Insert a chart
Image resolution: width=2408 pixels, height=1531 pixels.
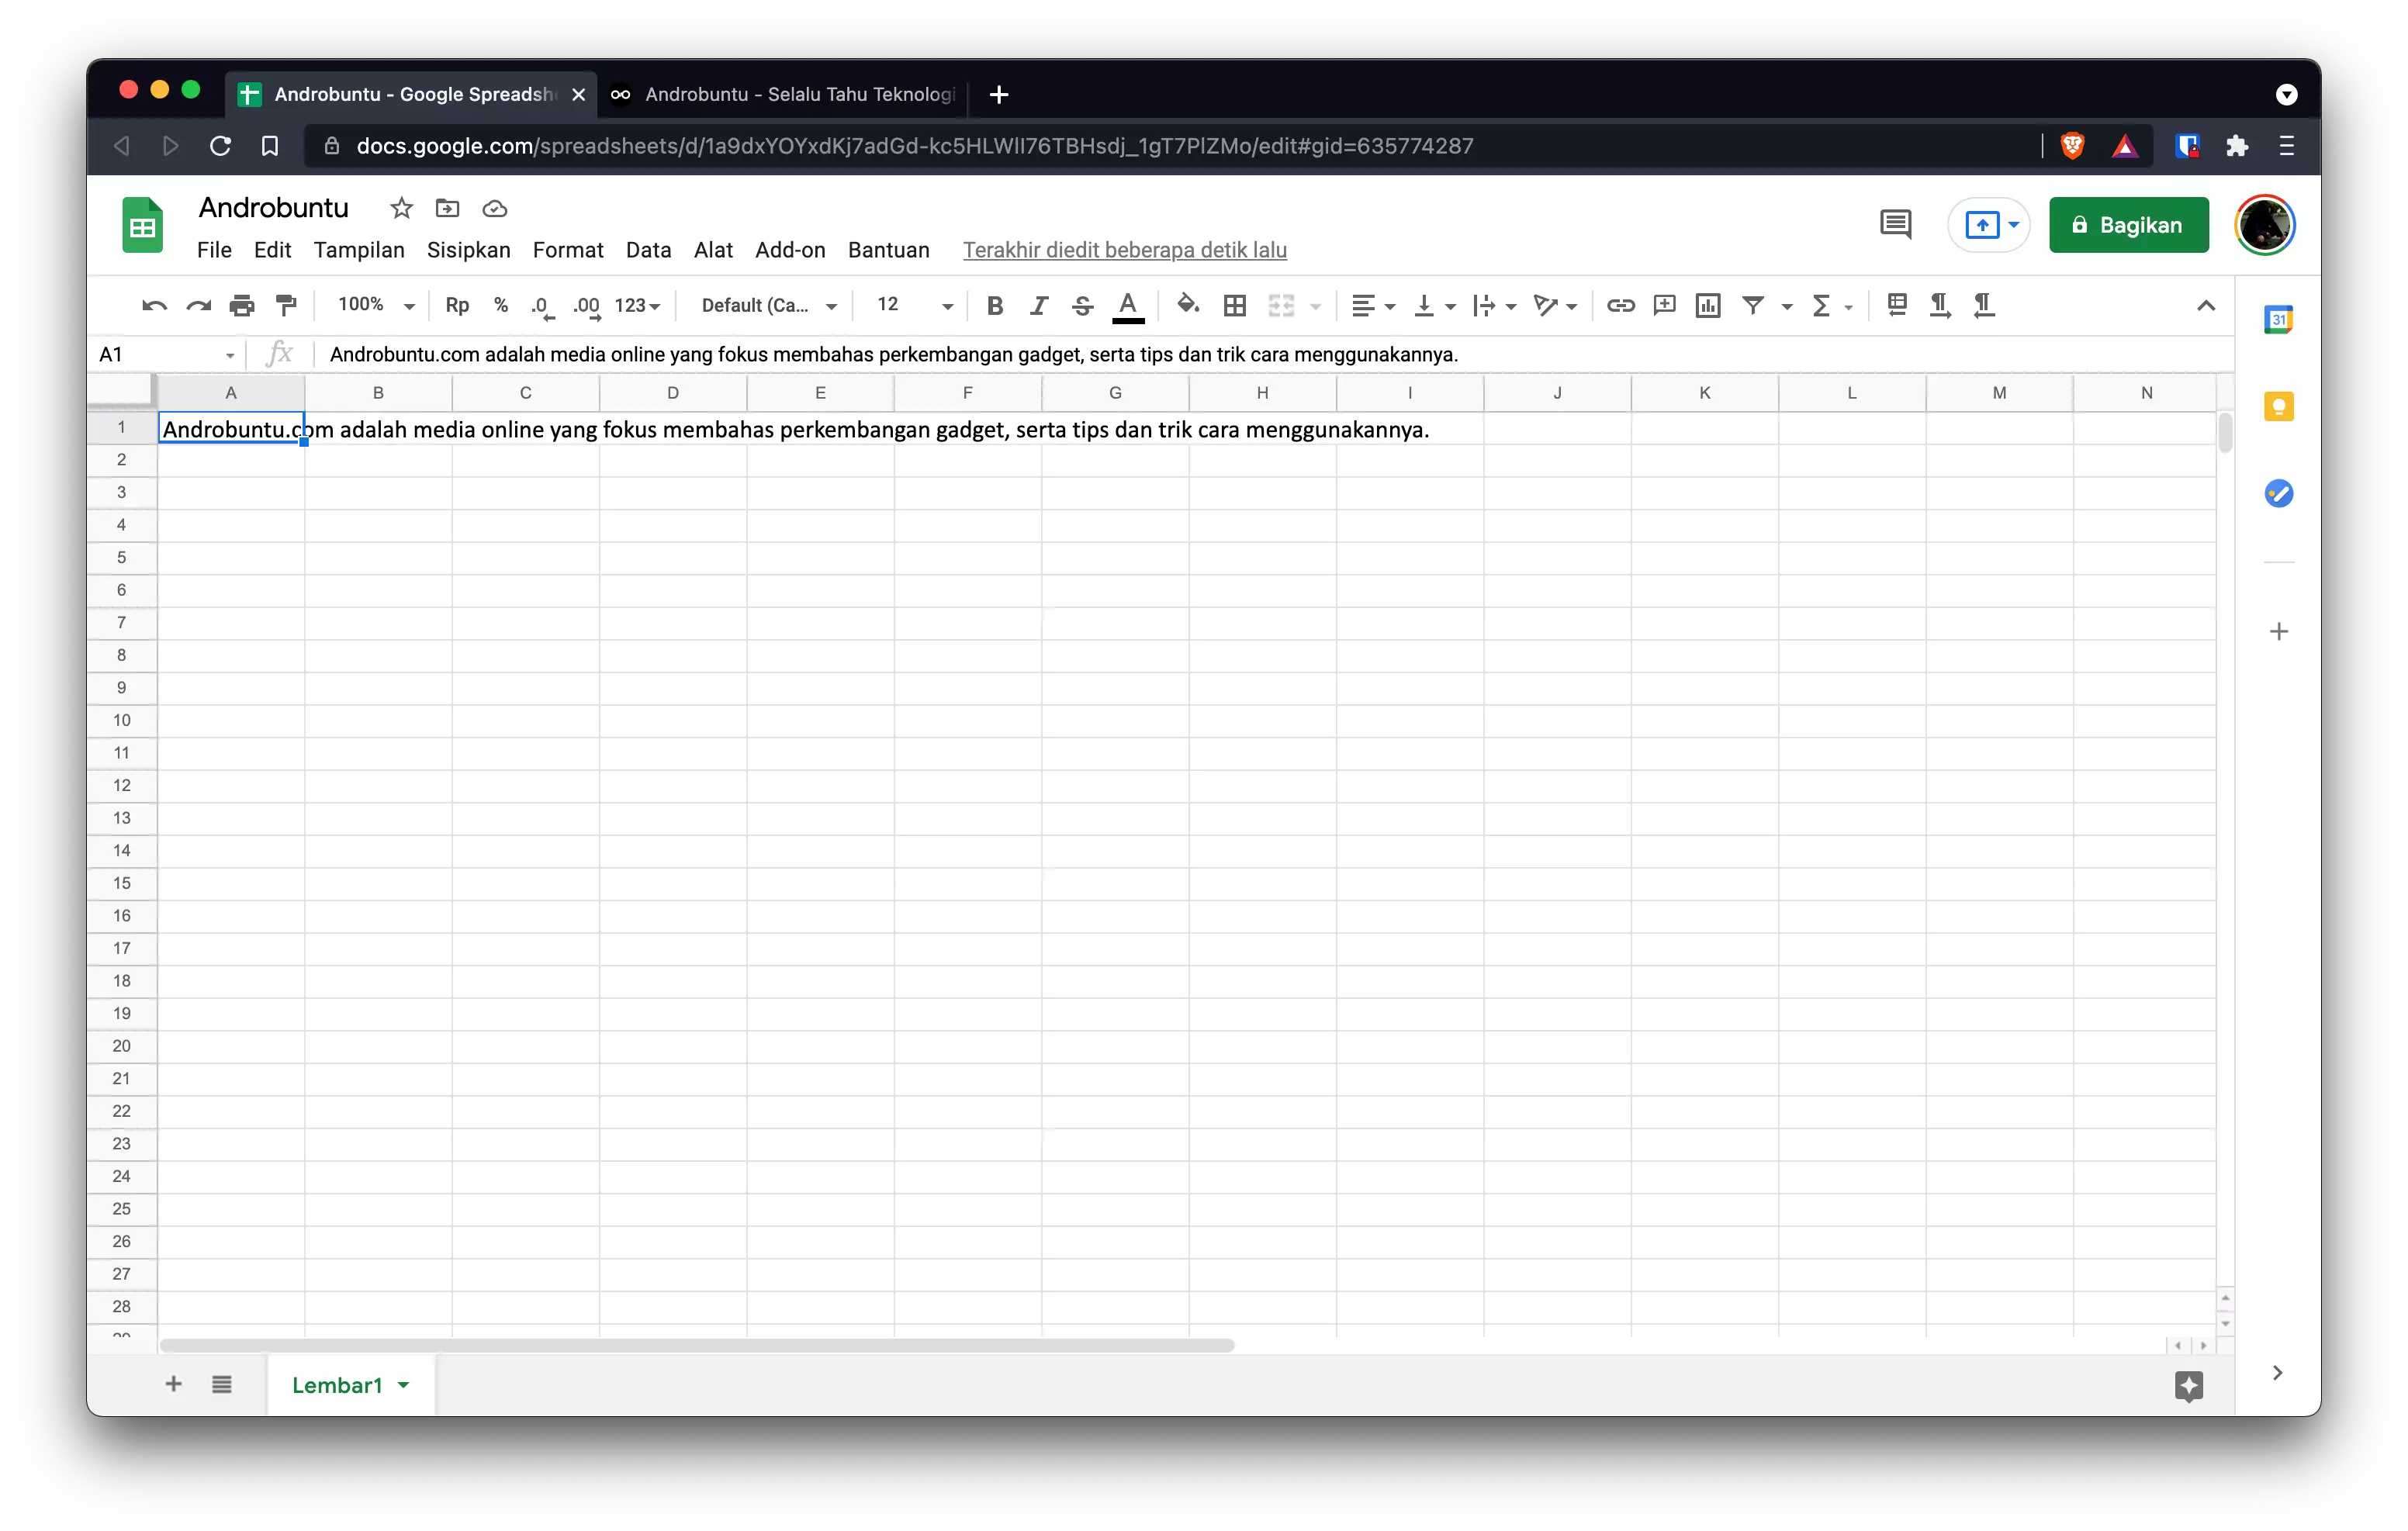coord(1707,306)
